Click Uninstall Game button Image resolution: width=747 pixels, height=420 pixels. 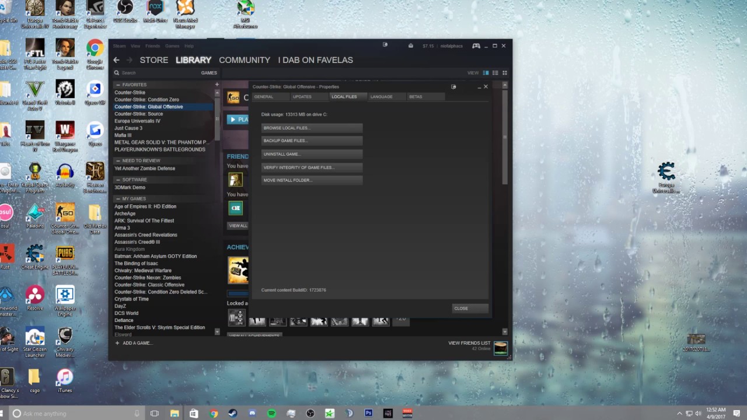click(312, 154)
